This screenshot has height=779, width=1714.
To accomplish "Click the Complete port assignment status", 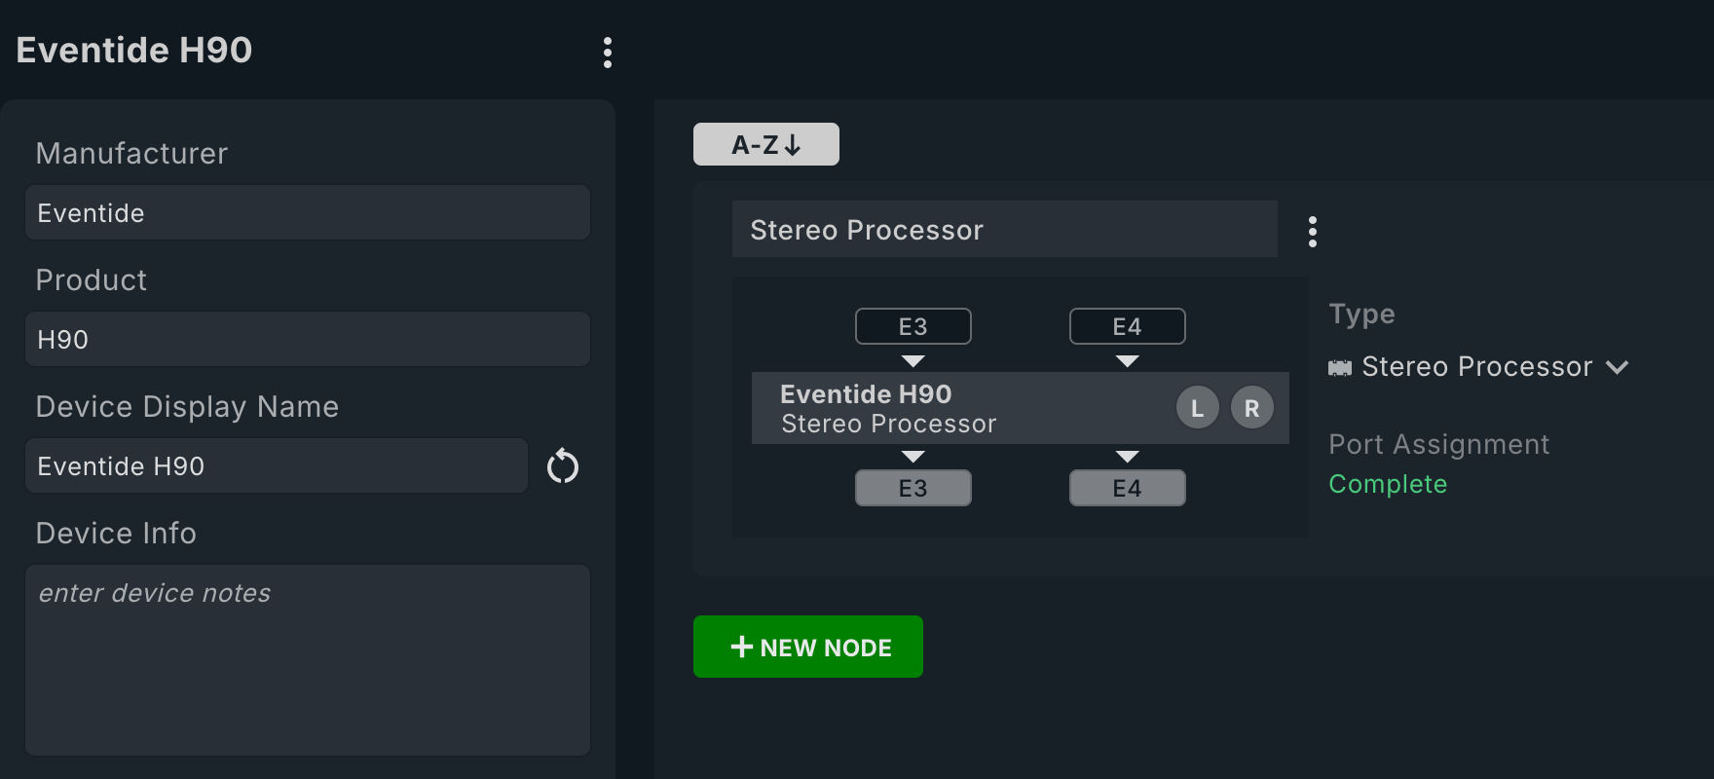I will 1388,484.
